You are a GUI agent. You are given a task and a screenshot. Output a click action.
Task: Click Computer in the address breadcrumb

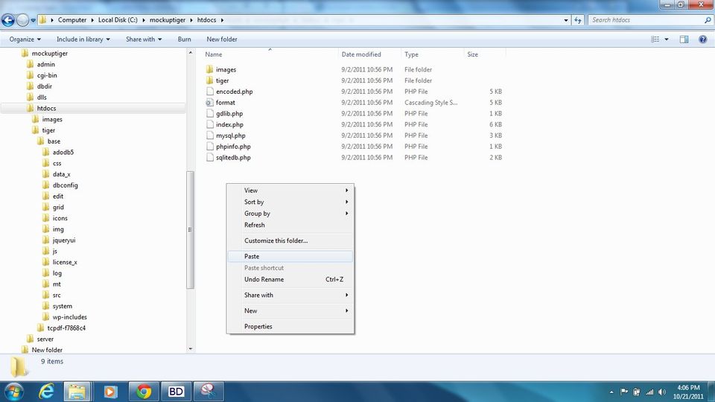point(72,20)
